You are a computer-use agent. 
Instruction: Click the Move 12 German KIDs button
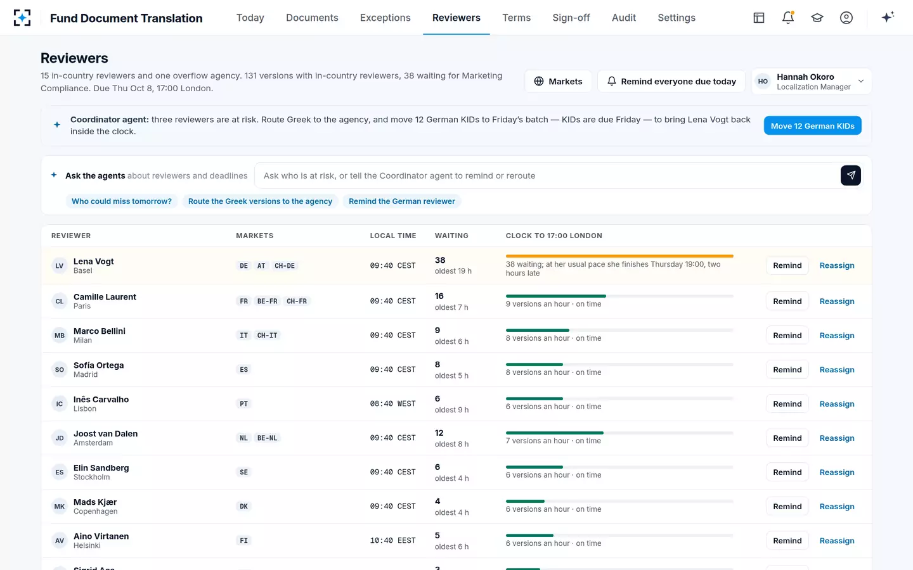coord(813,126)
